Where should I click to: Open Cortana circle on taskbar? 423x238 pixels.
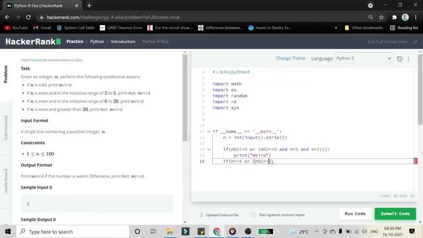[137, 231]
